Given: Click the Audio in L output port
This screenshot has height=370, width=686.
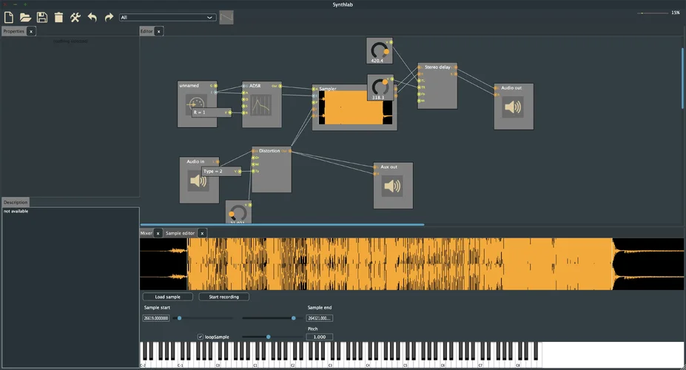Looking at the screenshot, I should click(217, 162).
